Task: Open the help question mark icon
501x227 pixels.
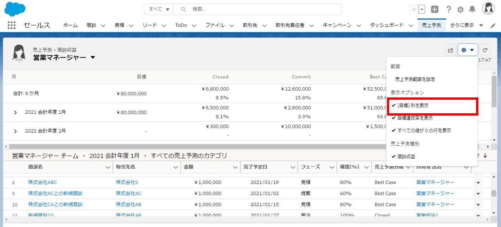Action: pos(448,9)
